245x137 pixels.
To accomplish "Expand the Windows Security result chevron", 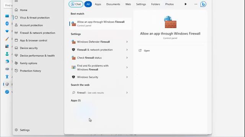I will click(127, 77).
